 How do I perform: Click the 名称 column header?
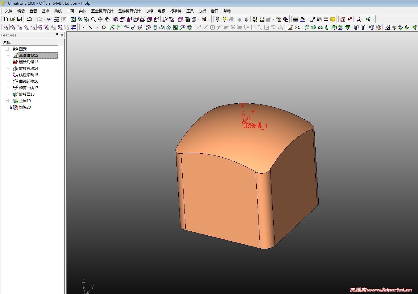point(29,43)
